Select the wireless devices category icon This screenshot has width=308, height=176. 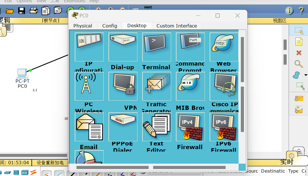[x=25, y=173]
